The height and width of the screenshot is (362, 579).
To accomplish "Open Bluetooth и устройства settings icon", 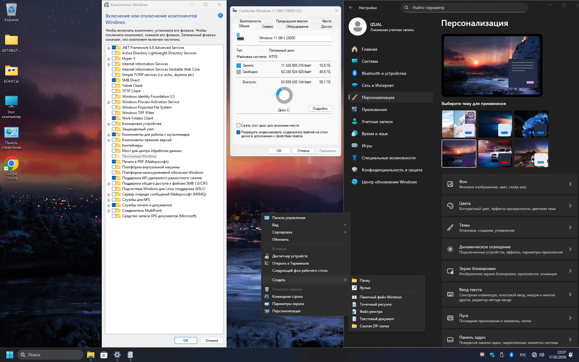I will [355, 73].
